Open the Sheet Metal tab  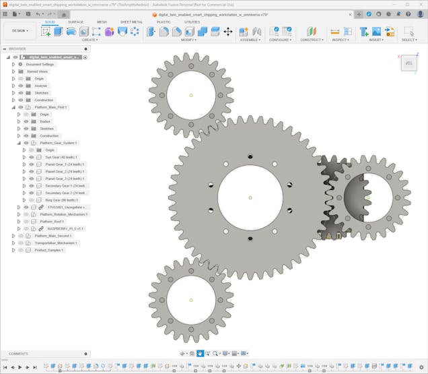coord(131,22)
